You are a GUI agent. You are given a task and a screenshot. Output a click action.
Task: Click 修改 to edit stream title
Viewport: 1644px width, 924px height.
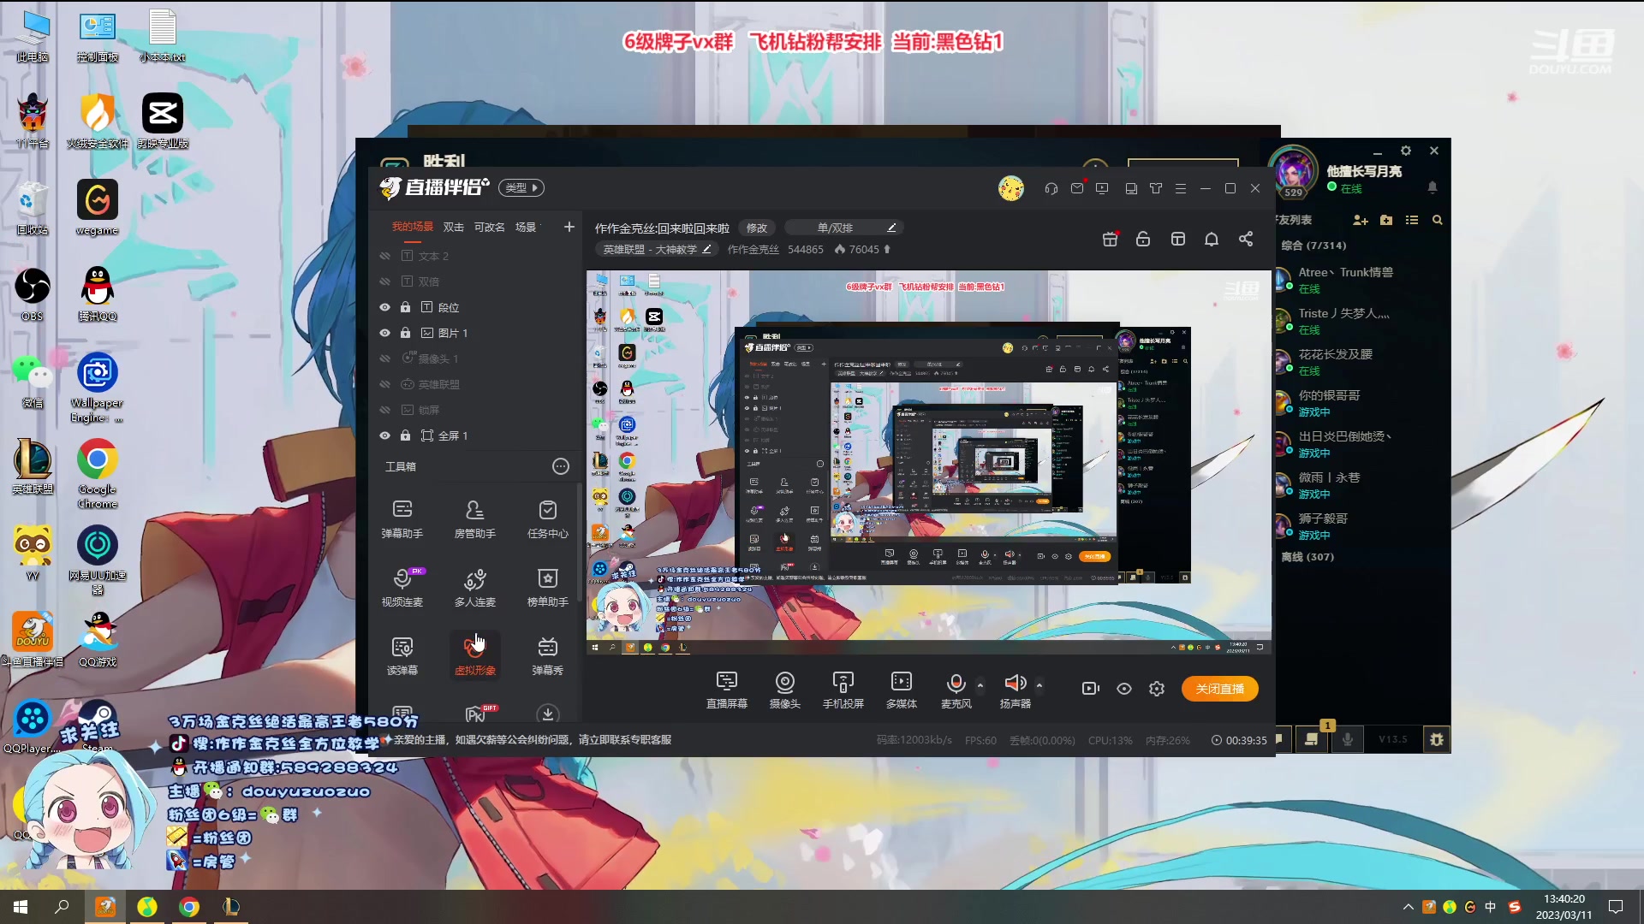[757, 228]
